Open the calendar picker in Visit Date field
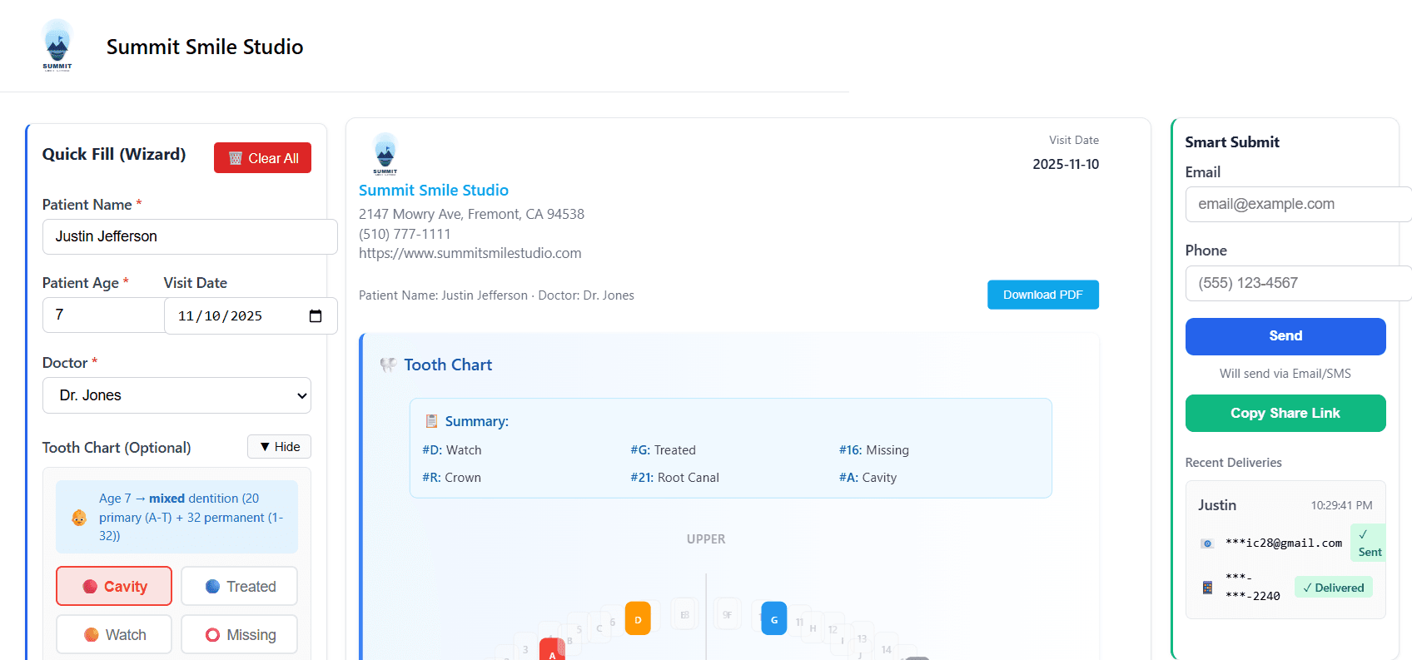The height and width of the screenshot is (660, 1412). pyautogui.click(x=316, y=316)
